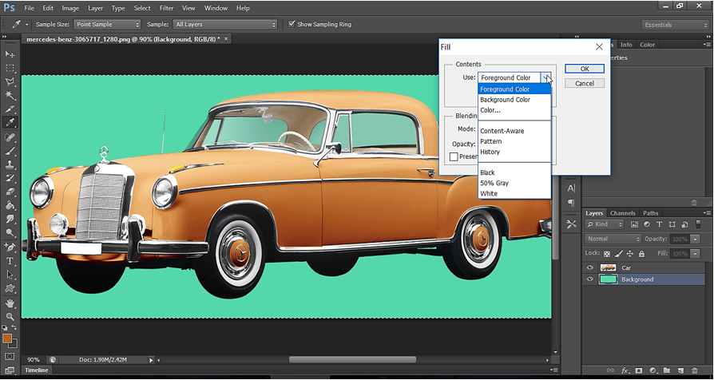Toggle Lock all padlock icon
This screenshot has width=714, height=380.
tap(641, 254)
